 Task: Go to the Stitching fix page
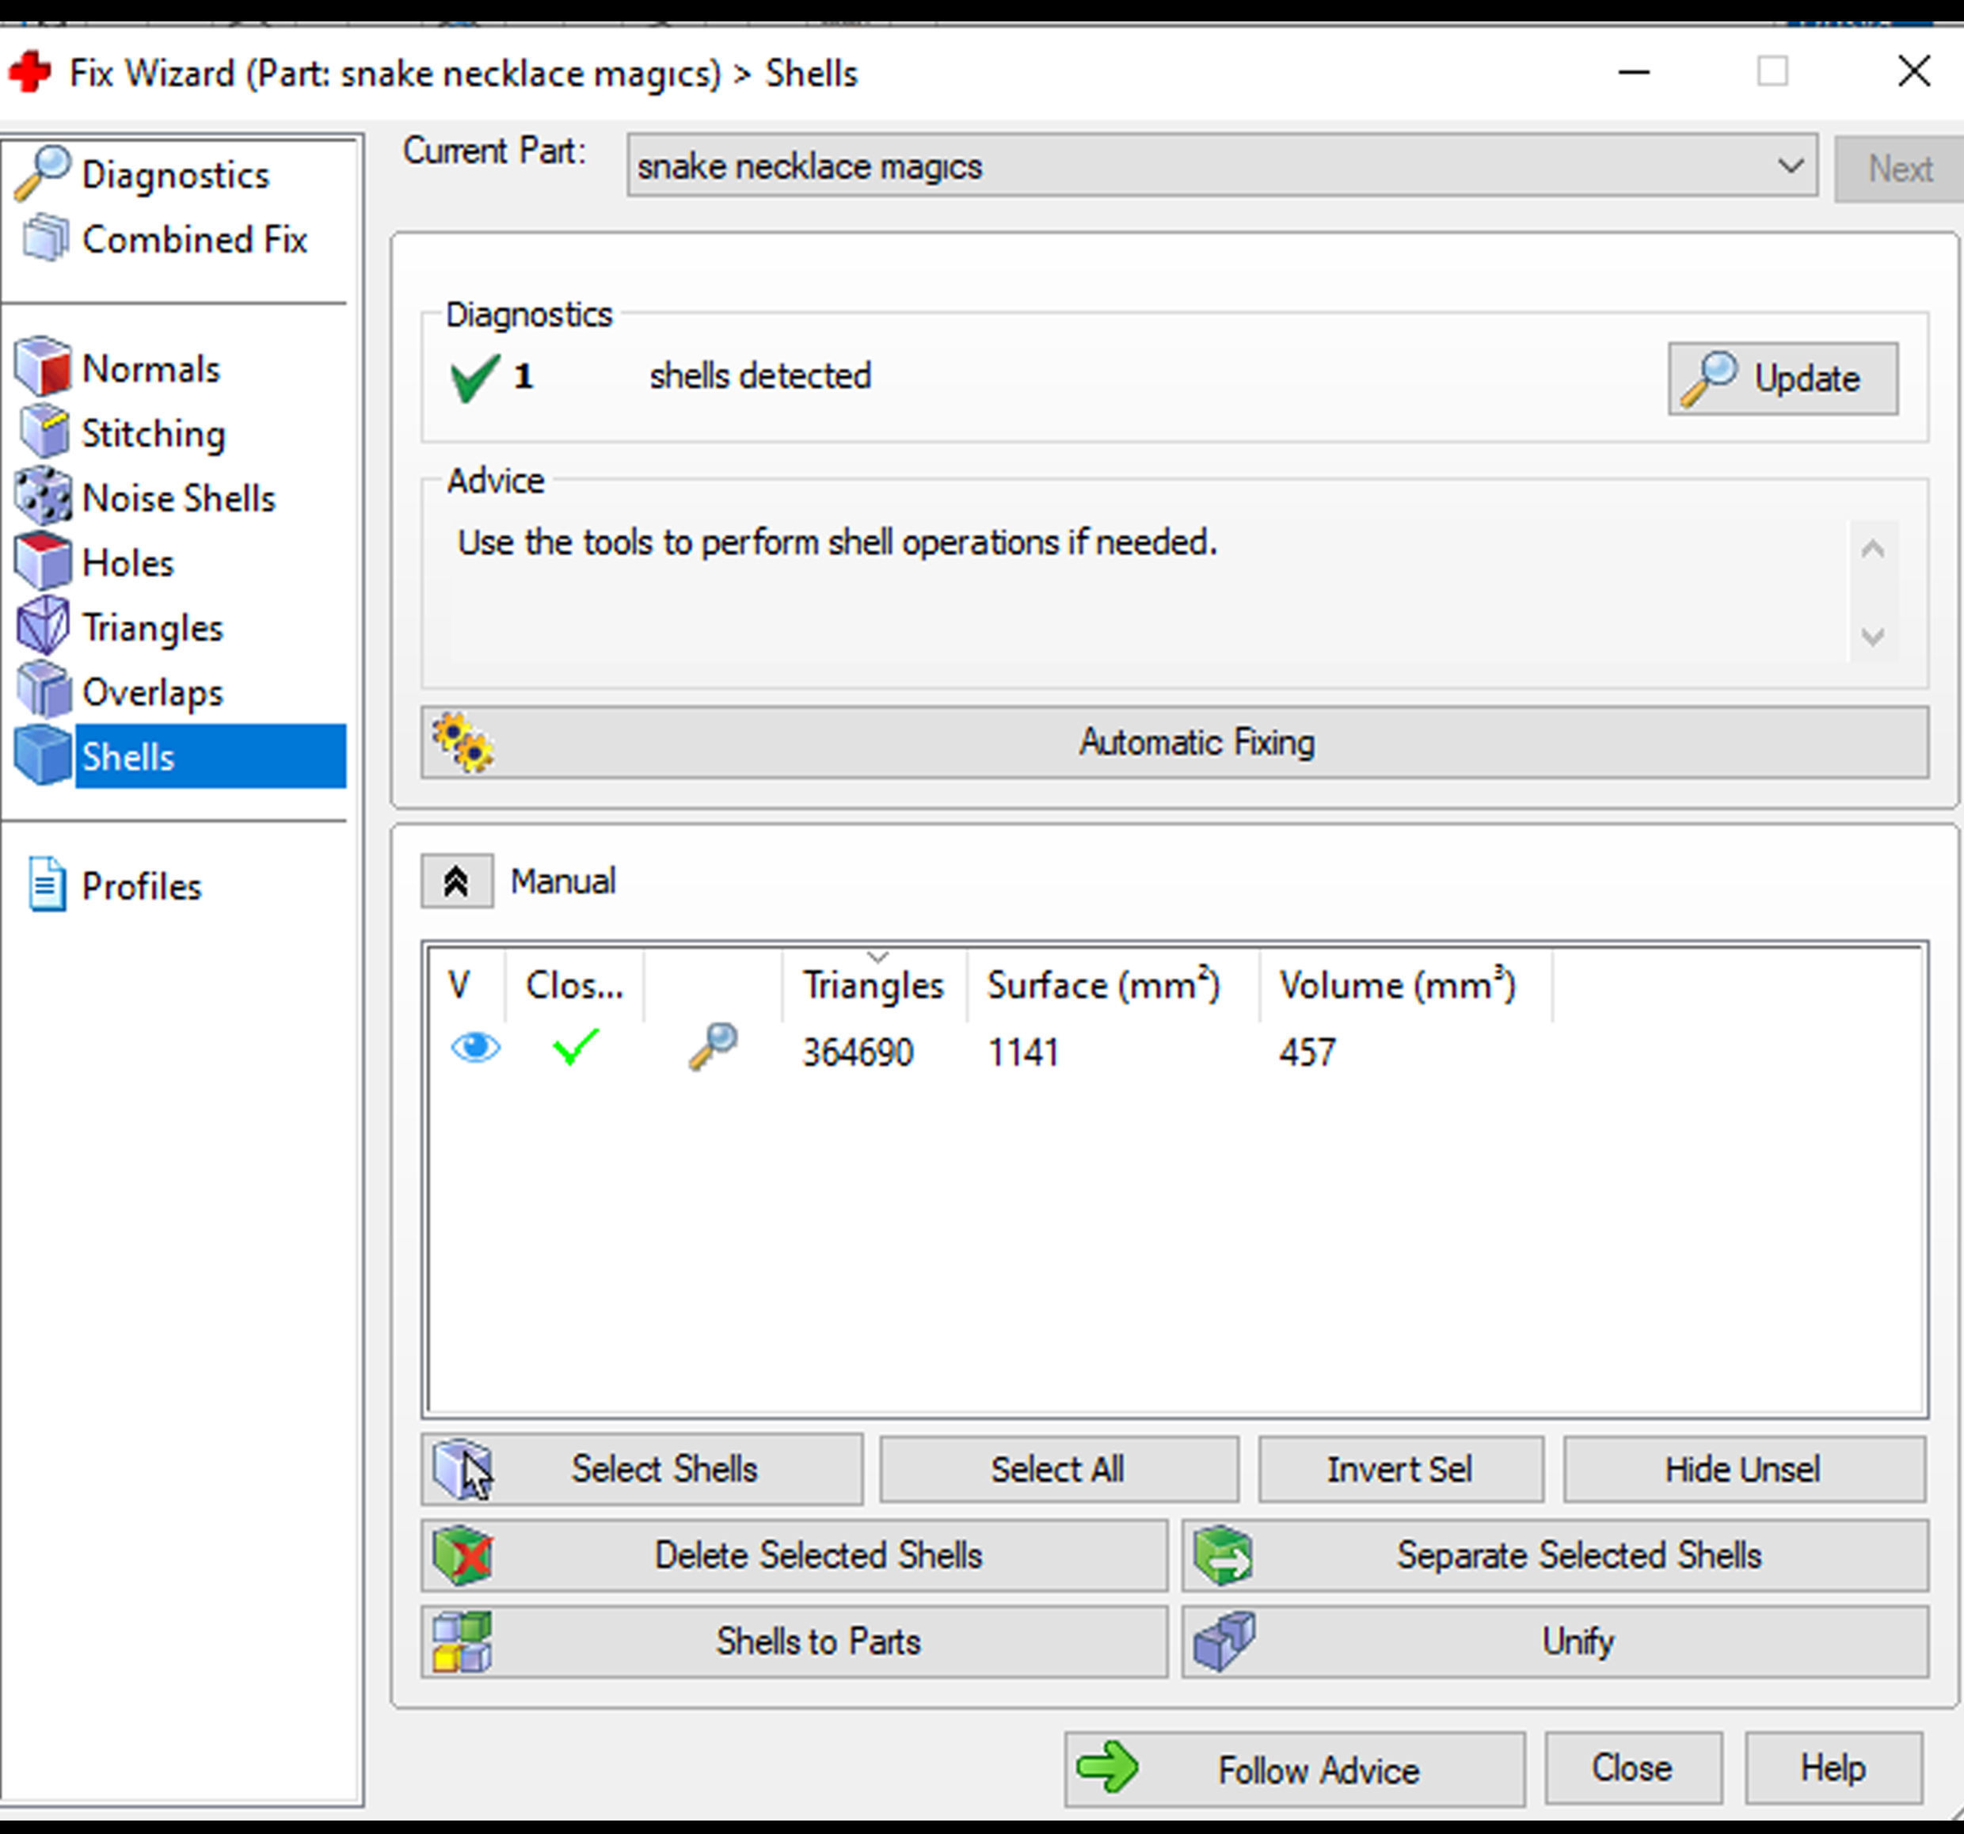pos(153,434)
